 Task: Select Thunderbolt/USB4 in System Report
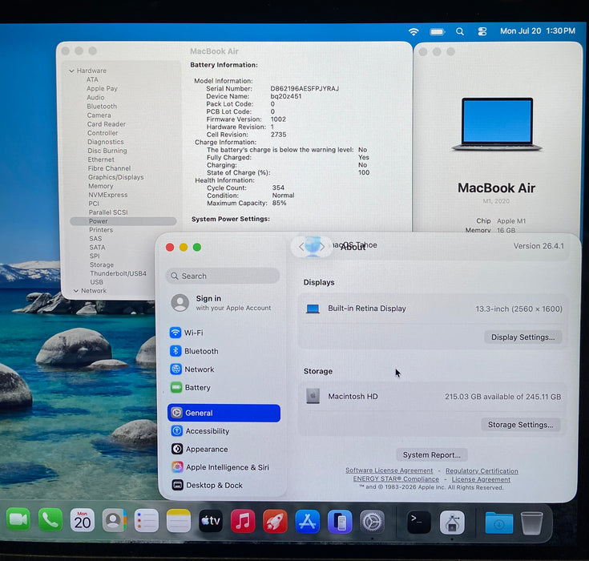[x=118, y=273]
